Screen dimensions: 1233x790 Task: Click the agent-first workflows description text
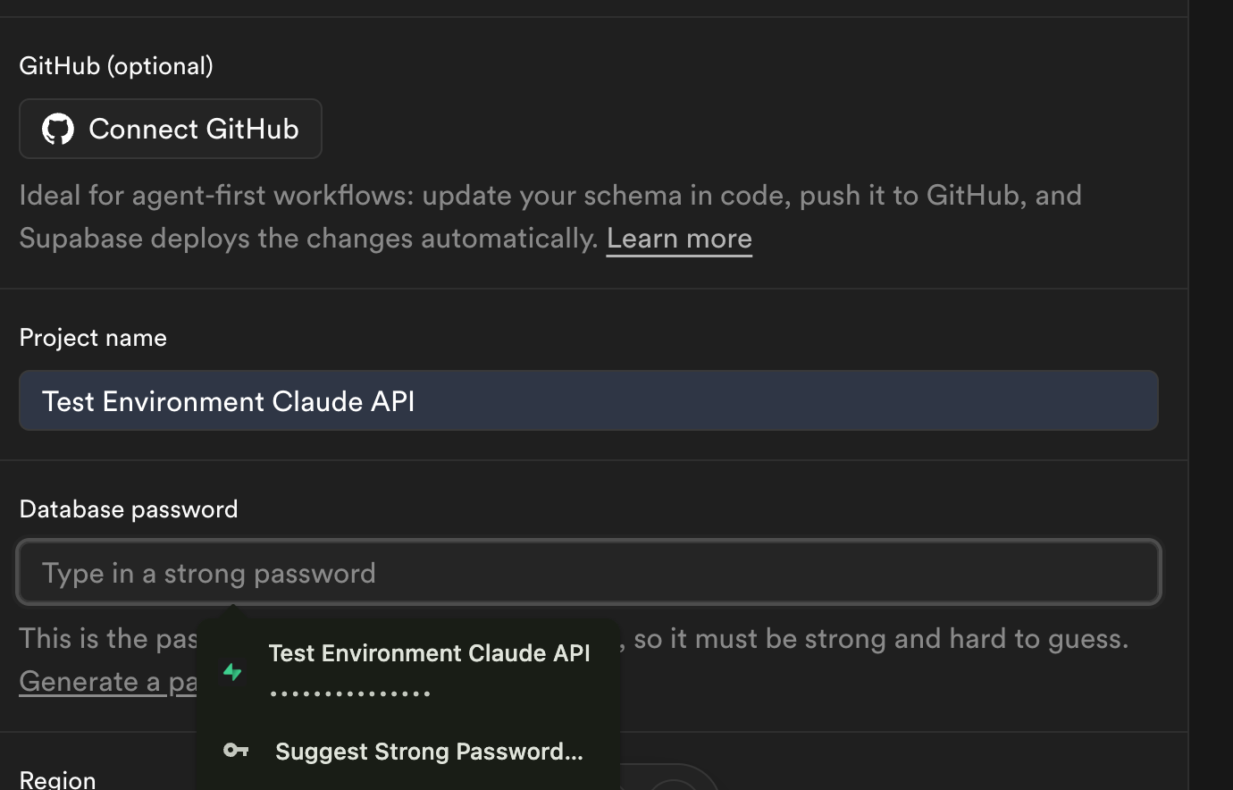pyautogui.click(x=550, y=217)
